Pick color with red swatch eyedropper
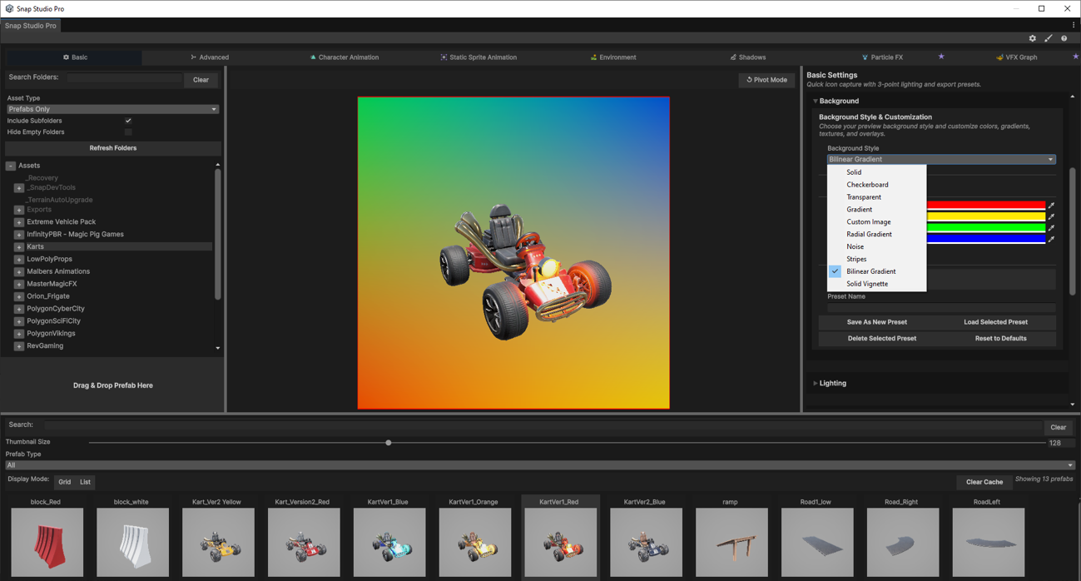The height and width of the screenshot is (581, 1081). 1051,206
